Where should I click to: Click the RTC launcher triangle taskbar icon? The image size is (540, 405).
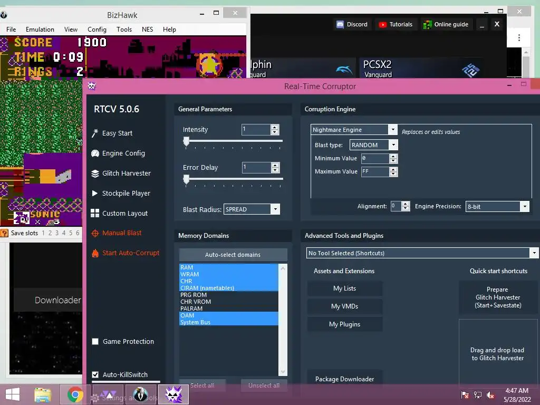click(108, 394)
